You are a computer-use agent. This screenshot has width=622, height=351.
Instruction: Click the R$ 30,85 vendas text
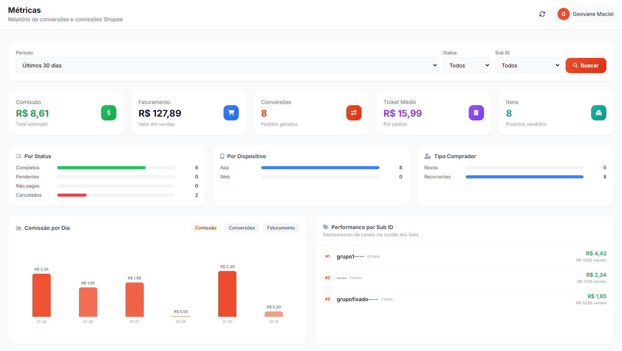(x=591, y=303)
